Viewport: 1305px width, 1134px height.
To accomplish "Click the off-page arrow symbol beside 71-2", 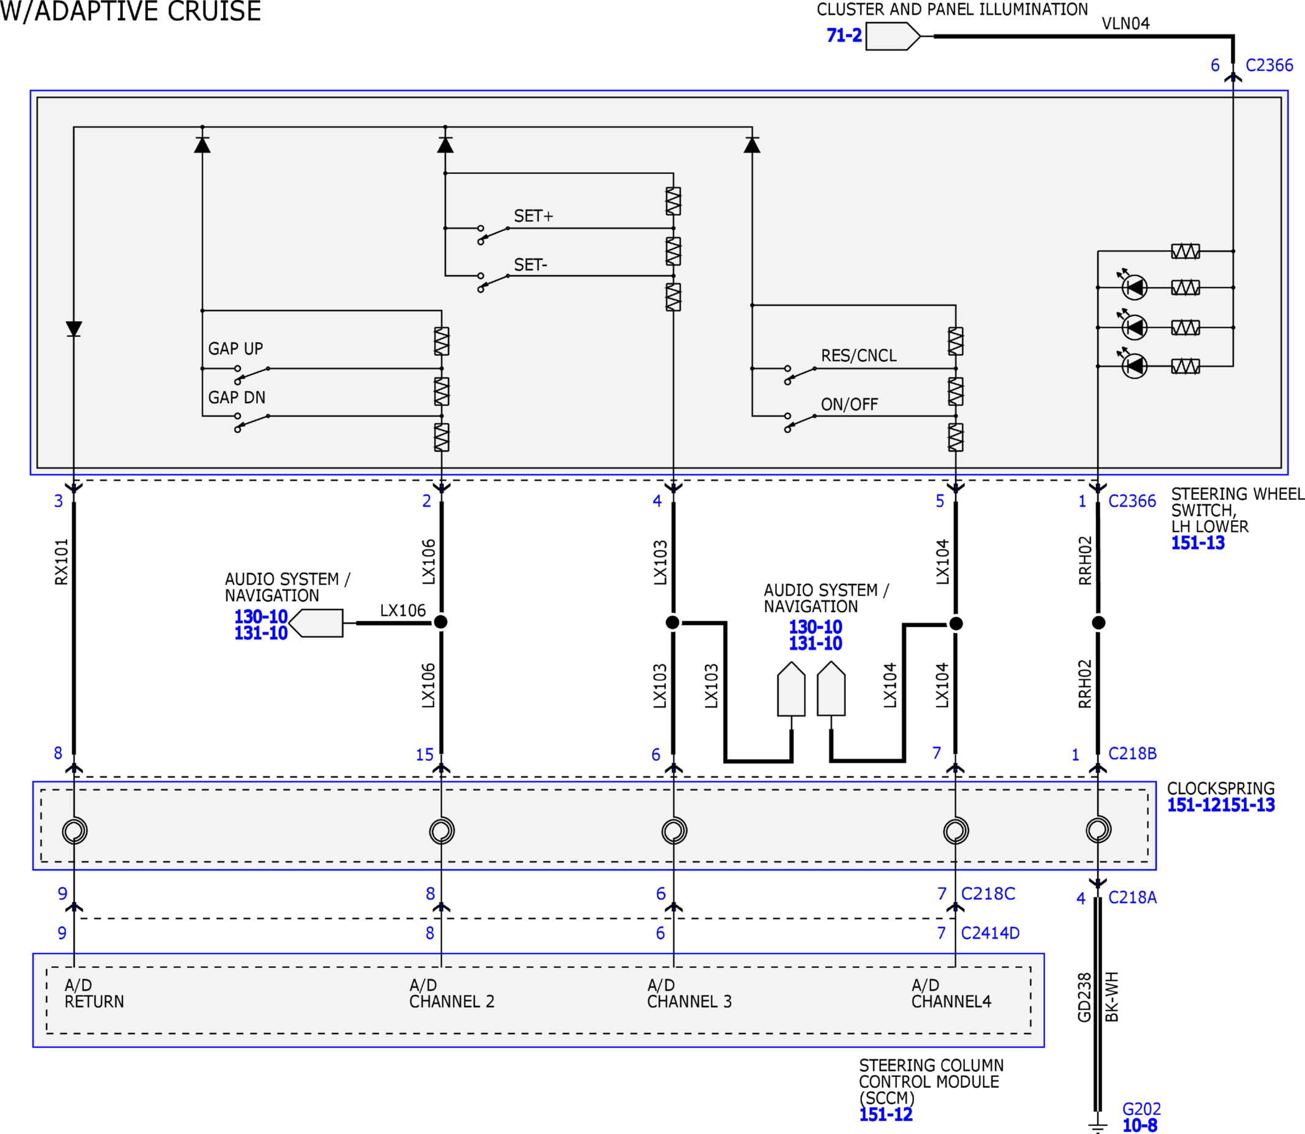I will coord(893,36).
